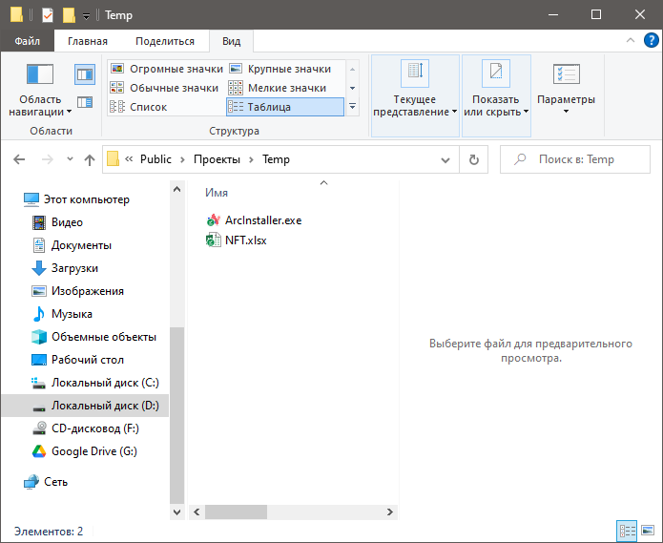Viewport: 663px width, 543px height.
Task: Sort by the Имя column header
Action: [x=217, y=193]
